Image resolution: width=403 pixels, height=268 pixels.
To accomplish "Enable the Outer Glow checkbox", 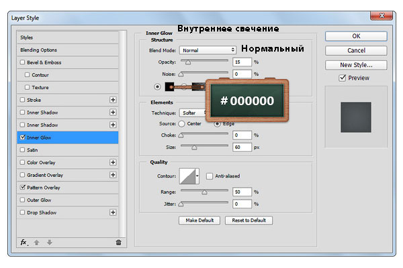I will (x=23, y=200).
